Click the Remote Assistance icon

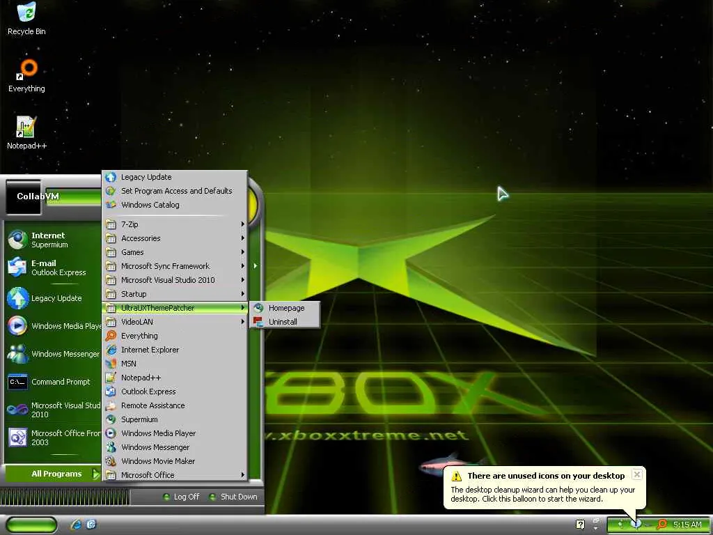tap(111, 405)
